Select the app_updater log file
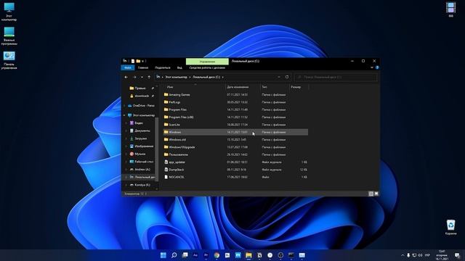The width and height of the screenshot is (465, 261). (177, 162)
